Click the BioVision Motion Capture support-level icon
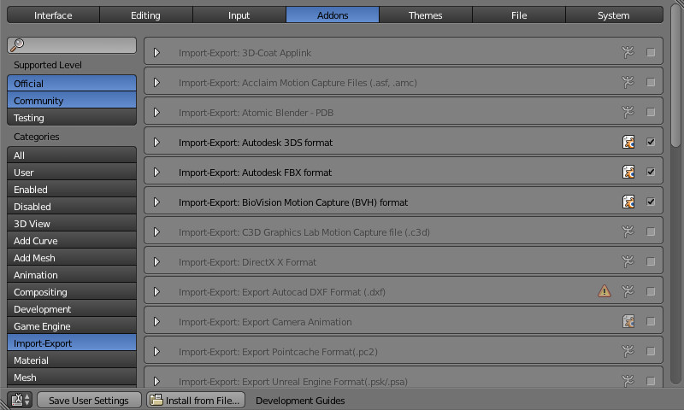This screenshot has width=684, height=410. click(628, 202)
